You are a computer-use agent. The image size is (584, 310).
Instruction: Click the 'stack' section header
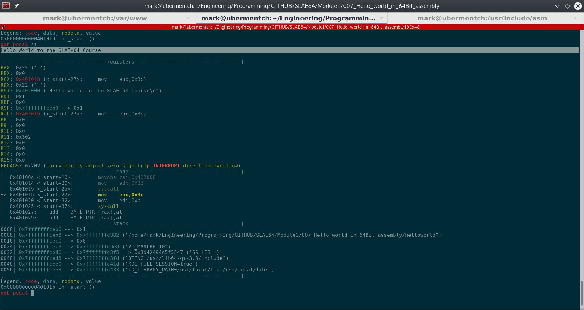120,224
